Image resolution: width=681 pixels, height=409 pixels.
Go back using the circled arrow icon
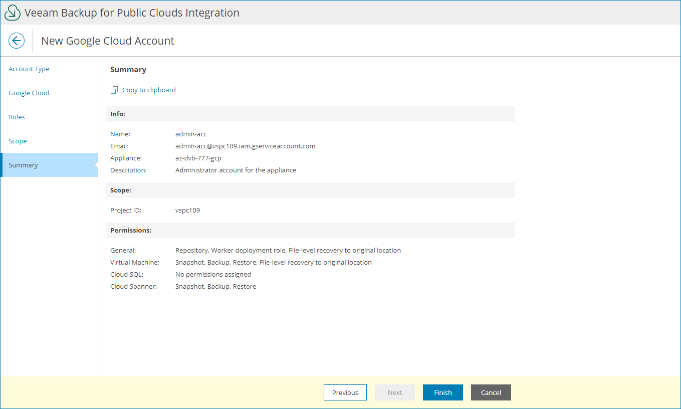point(17,41)
